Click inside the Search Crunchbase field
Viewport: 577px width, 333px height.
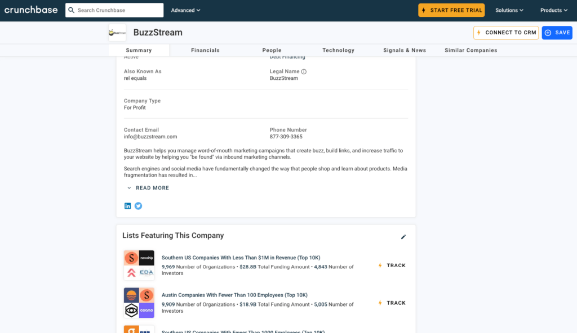pyautogui.click(x=118, y=10)
